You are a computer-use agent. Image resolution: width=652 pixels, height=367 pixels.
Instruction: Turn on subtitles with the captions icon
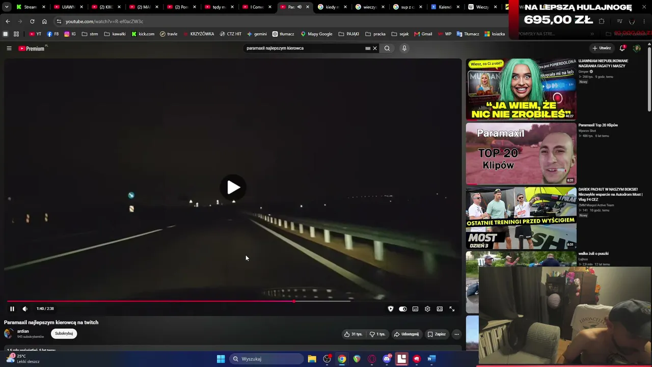coord(415,309)
